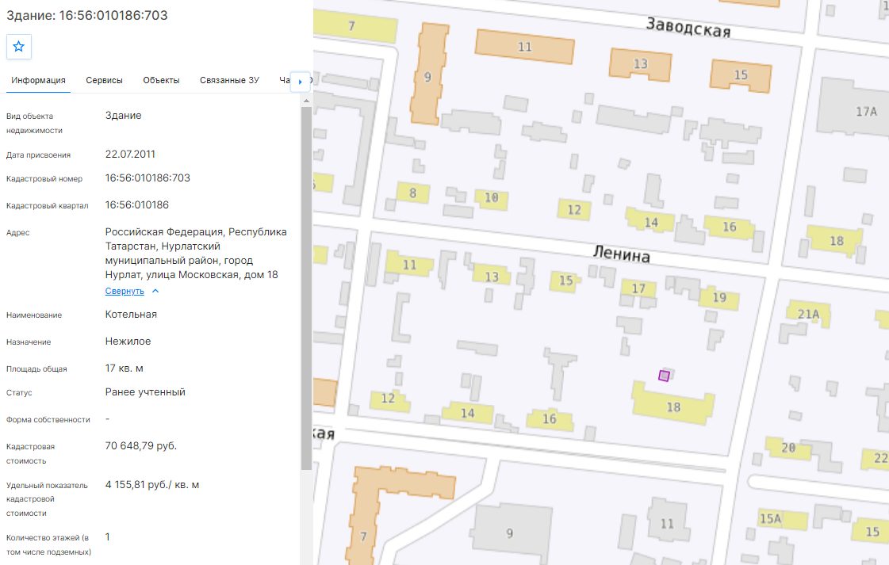The height and width of the screenshot is (565, 889).
Task: Click the Заводская street label on the map
Action: click(x=688, y=27)
